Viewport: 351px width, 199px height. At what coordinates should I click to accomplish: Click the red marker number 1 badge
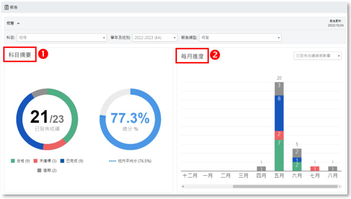coord(43,55)
